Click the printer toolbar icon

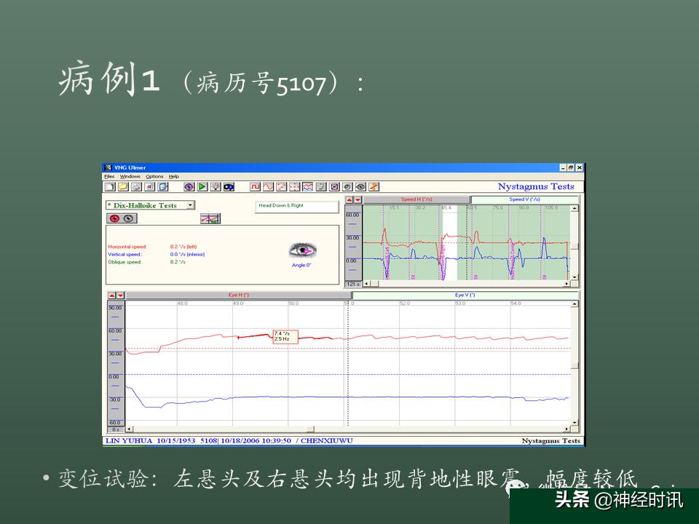coord(136,187)
